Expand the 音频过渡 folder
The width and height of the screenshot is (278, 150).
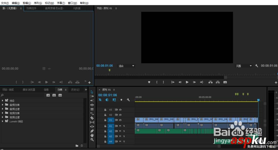[x=3, y=109]
